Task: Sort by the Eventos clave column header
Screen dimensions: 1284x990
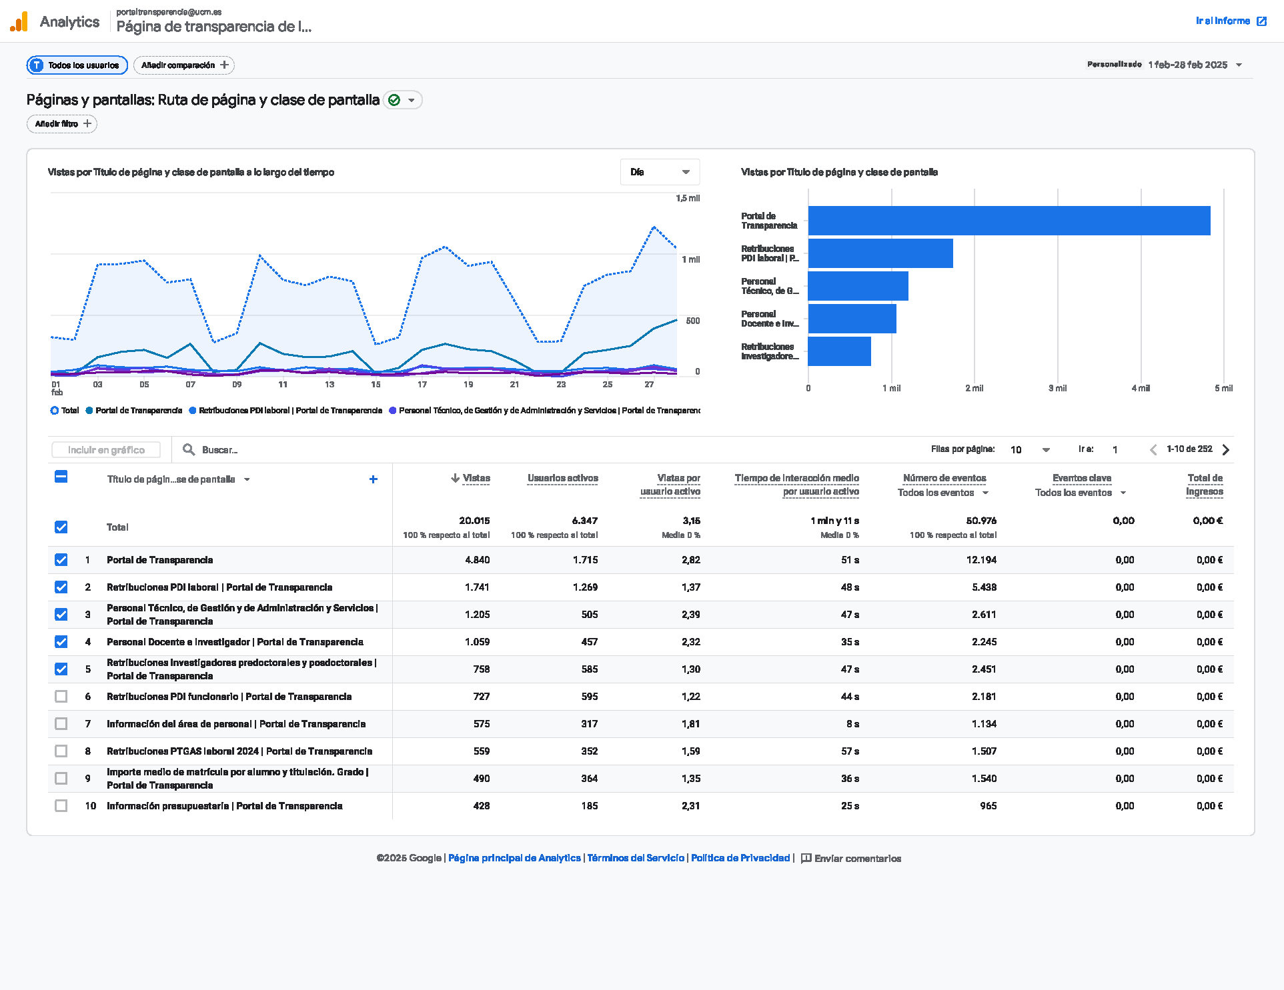Action: coord(1081,478)
